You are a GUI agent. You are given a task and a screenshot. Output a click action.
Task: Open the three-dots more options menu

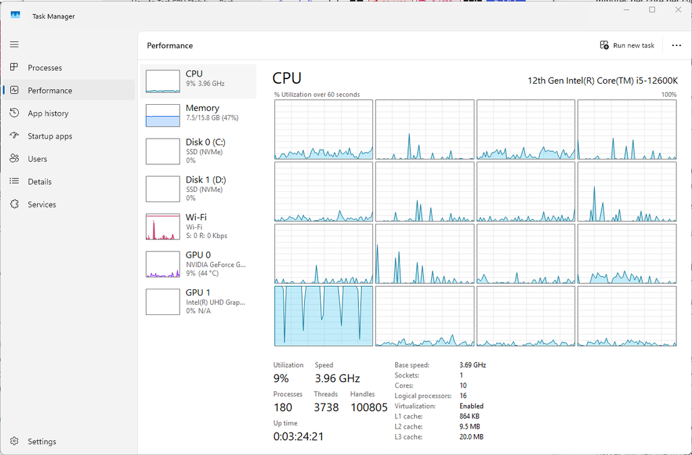click(x=676, y=45)
